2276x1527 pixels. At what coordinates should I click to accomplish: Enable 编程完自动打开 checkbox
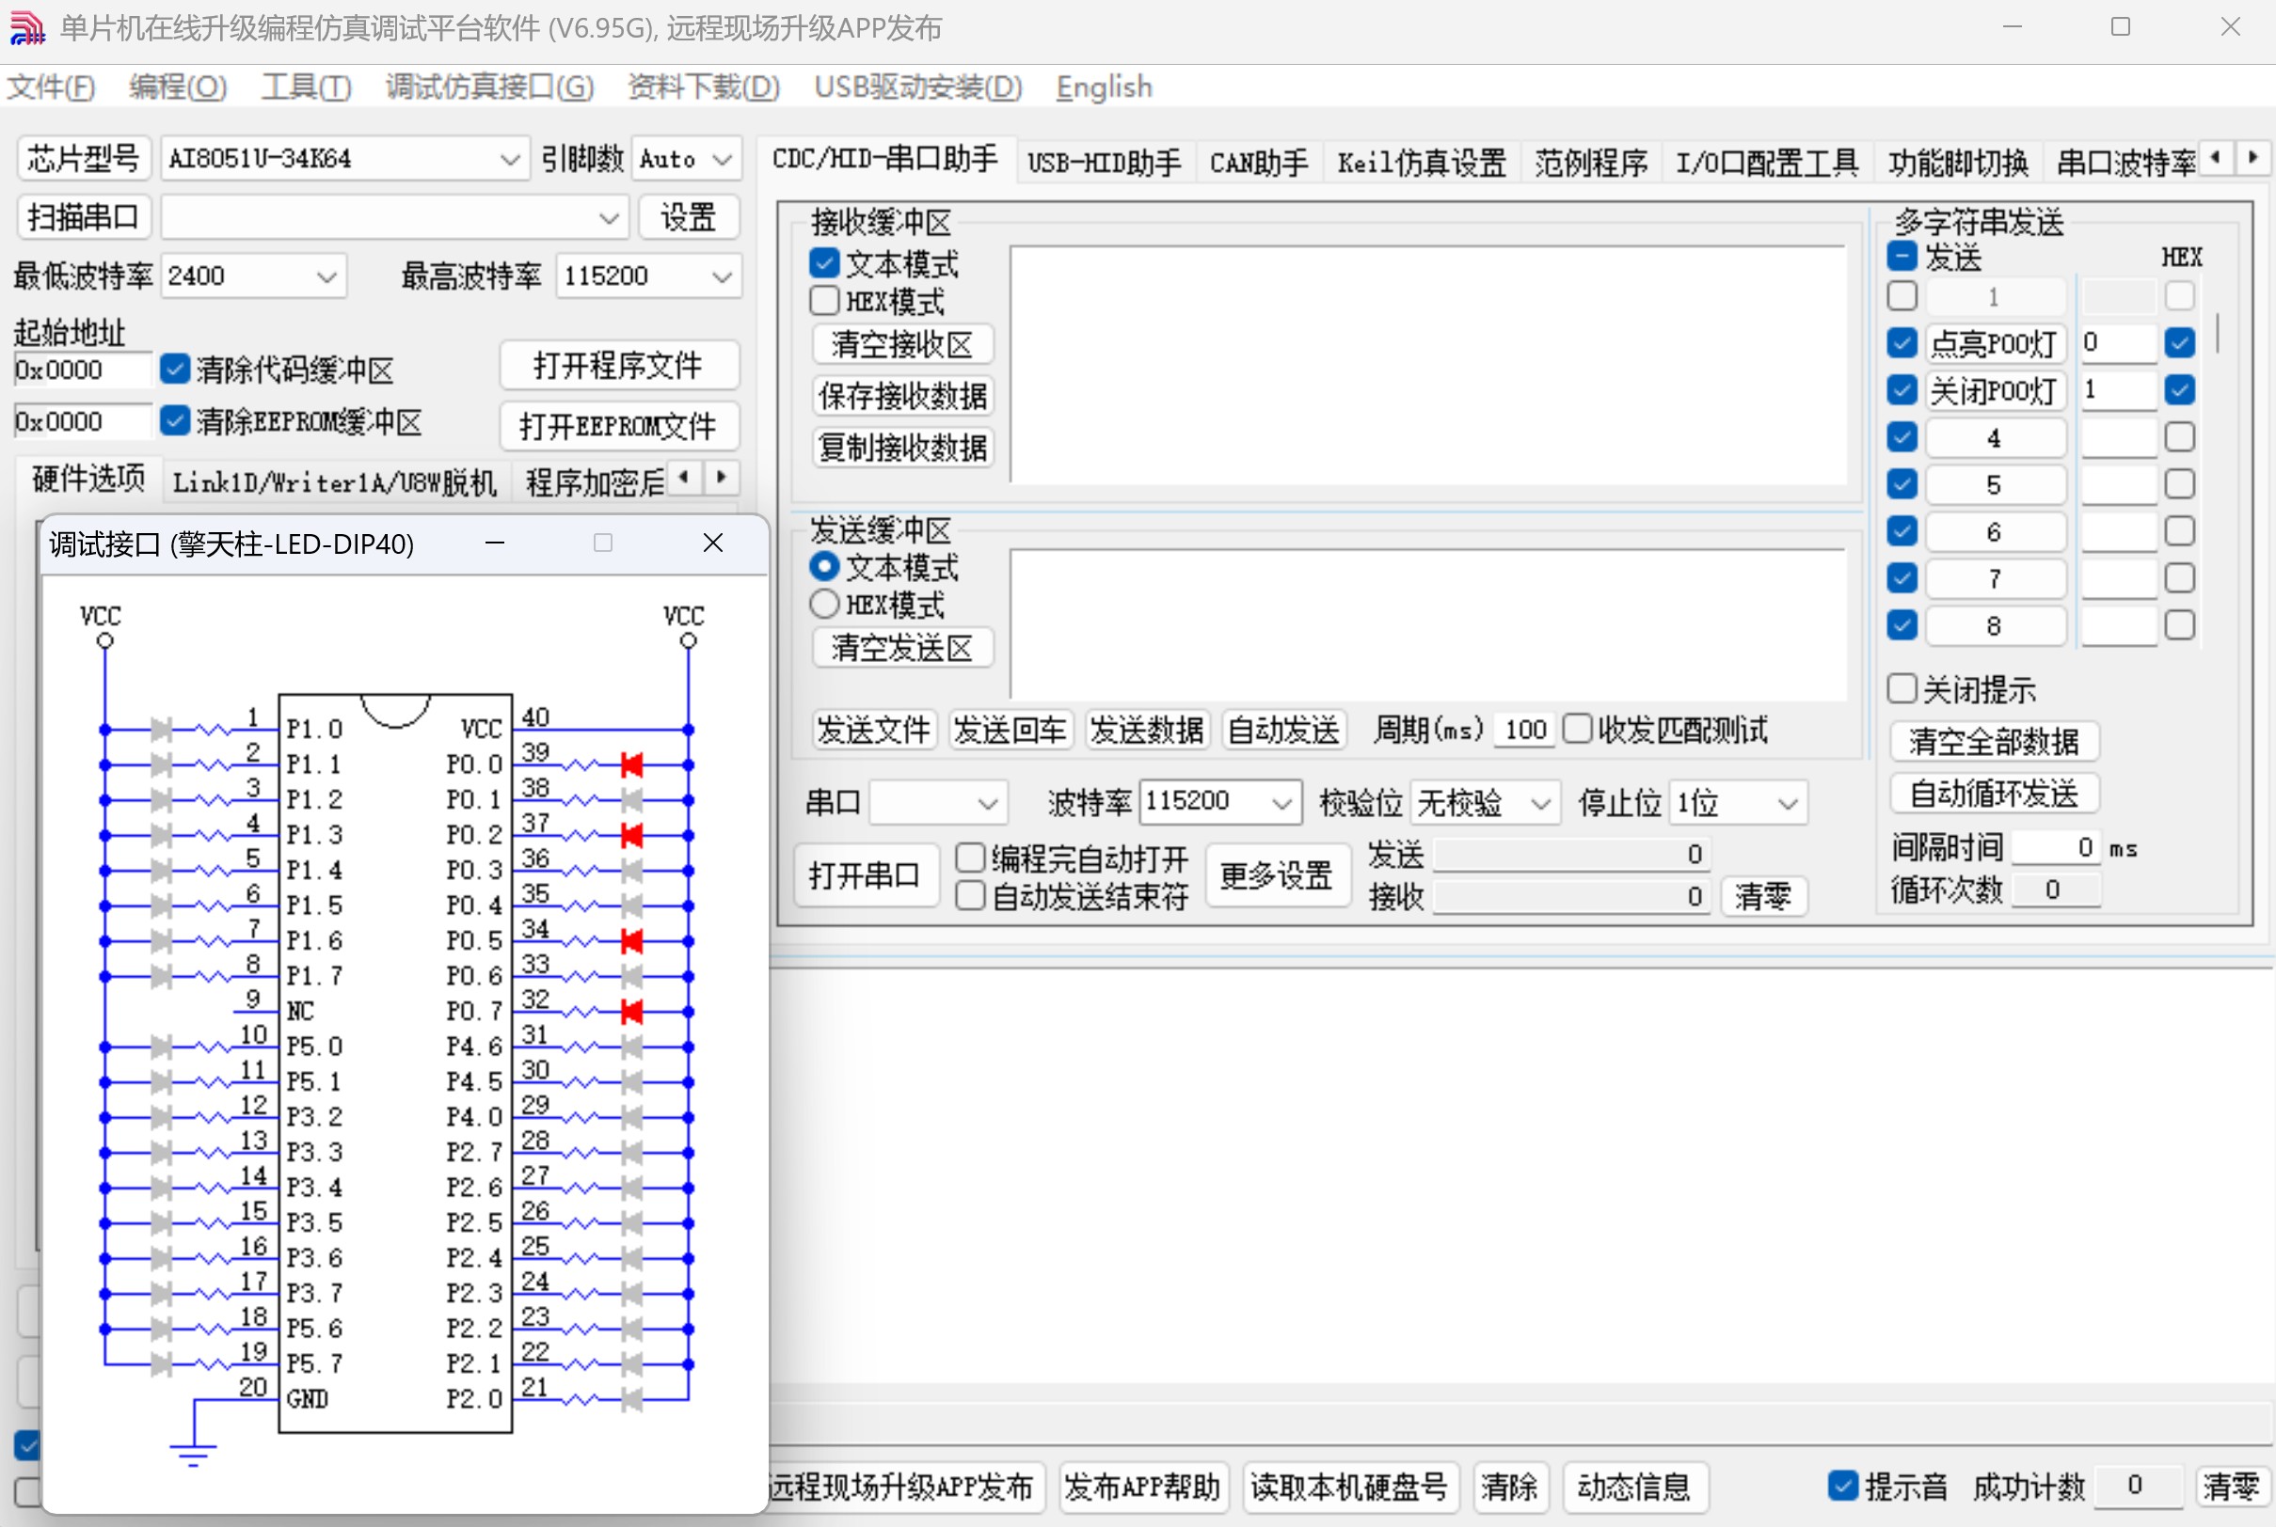970,857
